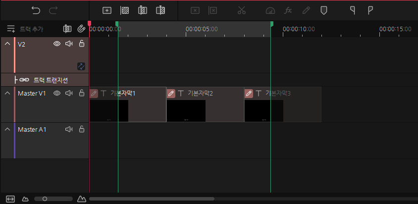The width and height of the screenshot is (418, 204).
Task: Click the scissors cut icon
Action: 242,10
